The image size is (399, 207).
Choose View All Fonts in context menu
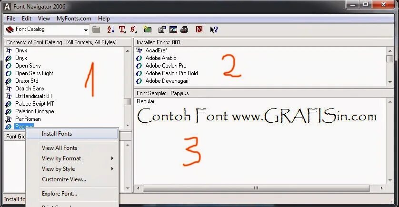[60, 148]
